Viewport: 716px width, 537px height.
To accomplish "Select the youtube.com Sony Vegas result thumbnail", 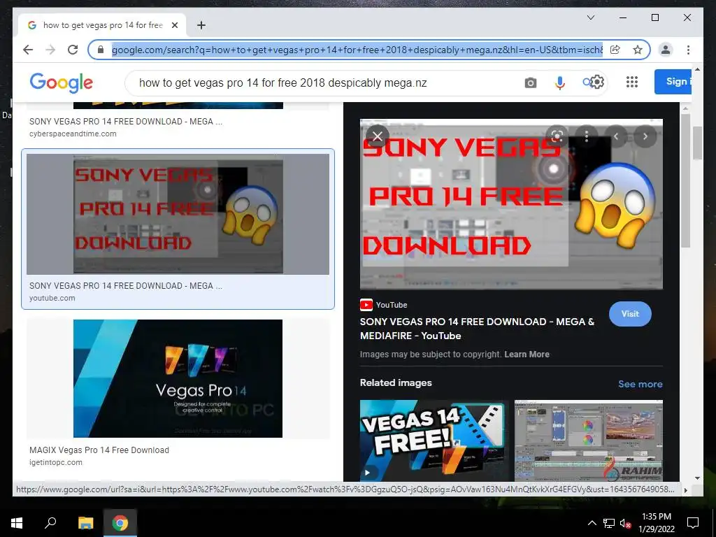I will (x=178, y=214).
